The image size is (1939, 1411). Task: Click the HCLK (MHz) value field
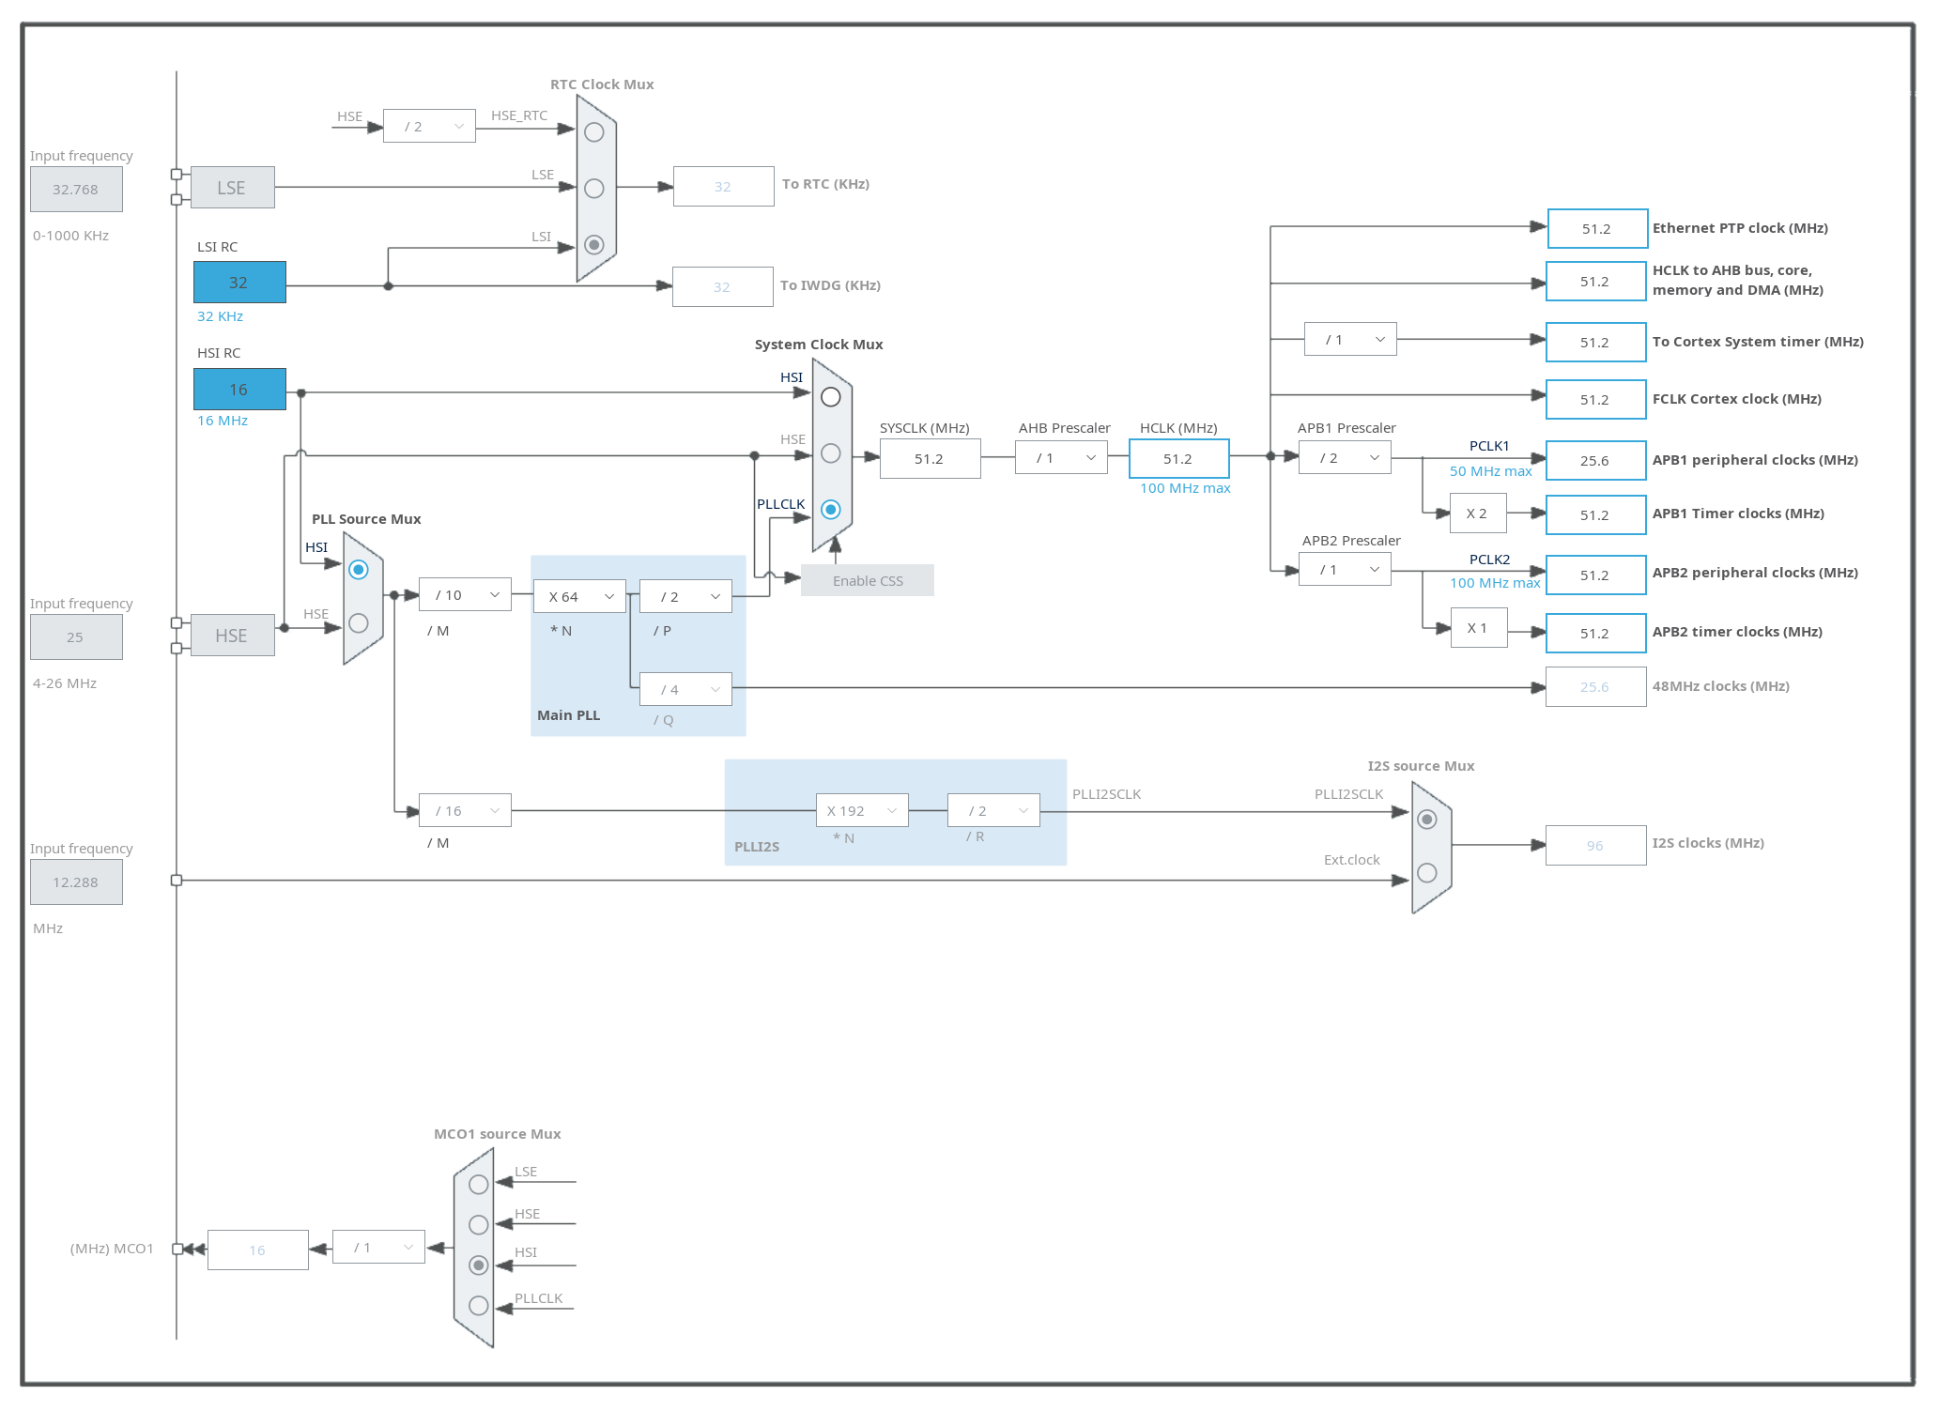click(1178, 459)
